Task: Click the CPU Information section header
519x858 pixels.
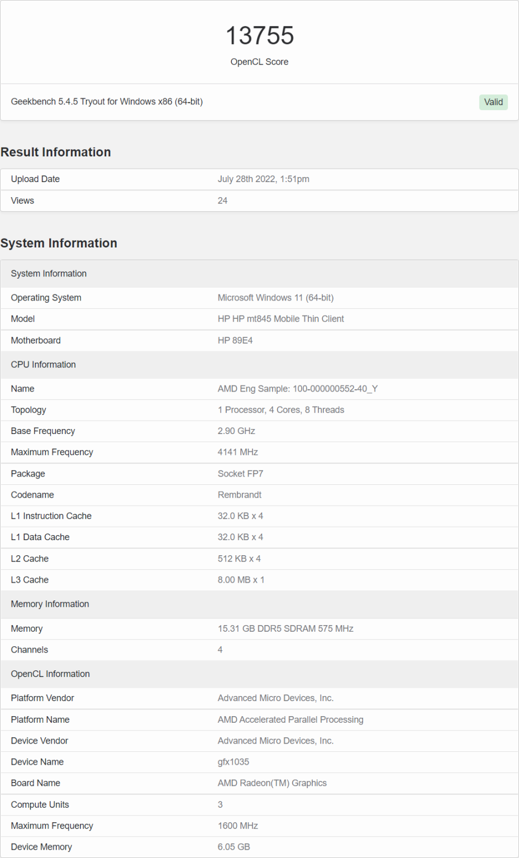Action: tap(43, 364)
